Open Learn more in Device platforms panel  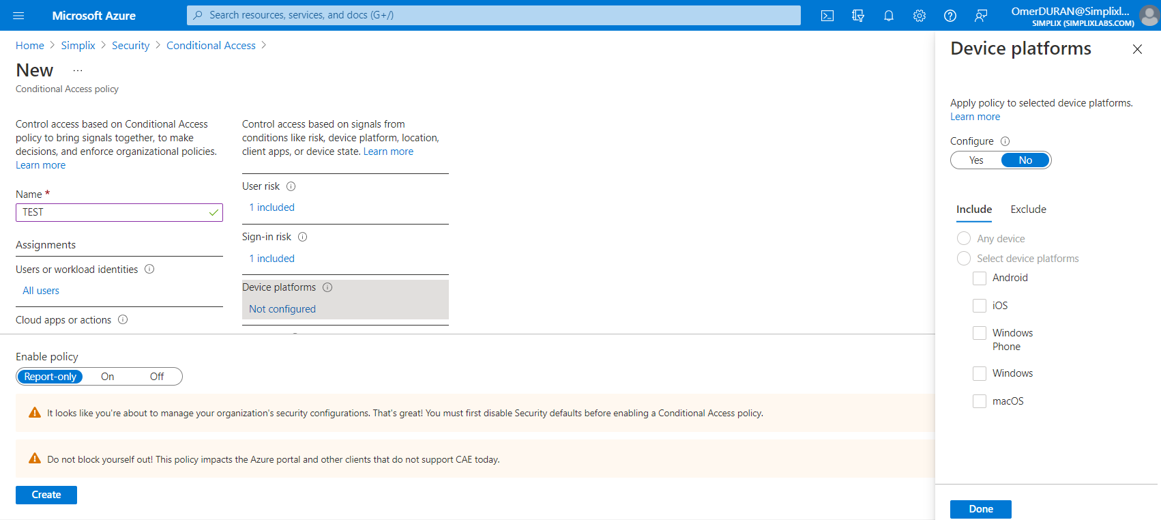tap(975, 117)
